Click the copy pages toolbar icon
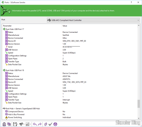 [9, 124]
